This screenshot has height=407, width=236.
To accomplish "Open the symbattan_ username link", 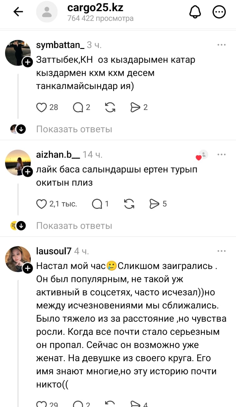I will click(x=60, y=45).
